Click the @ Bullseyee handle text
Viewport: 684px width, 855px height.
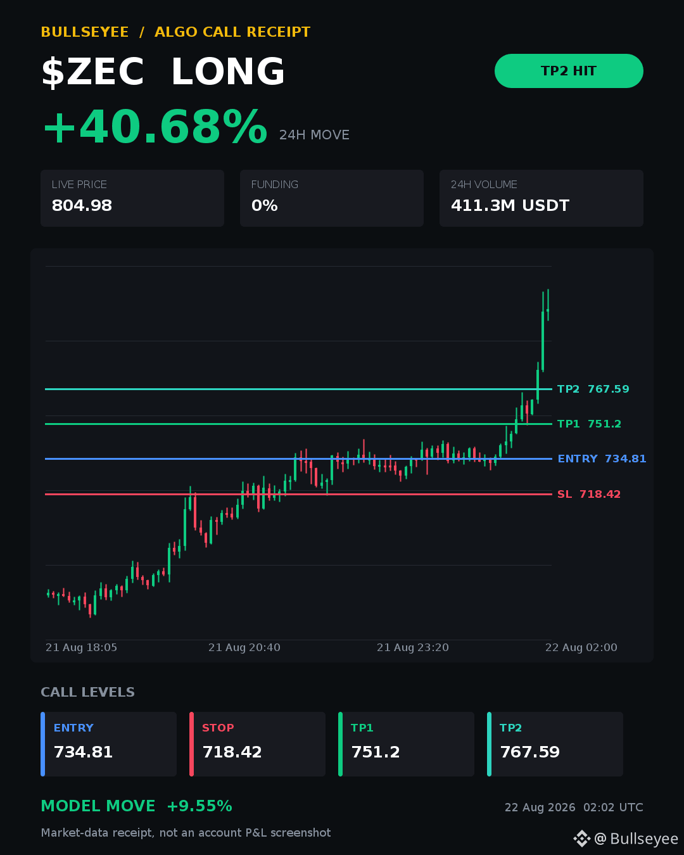tap(636, 839)
